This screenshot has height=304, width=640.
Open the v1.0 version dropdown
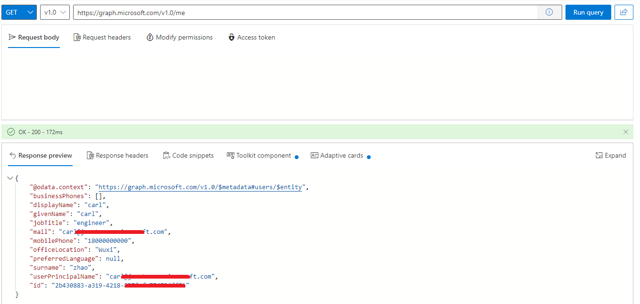click(55, 12)
